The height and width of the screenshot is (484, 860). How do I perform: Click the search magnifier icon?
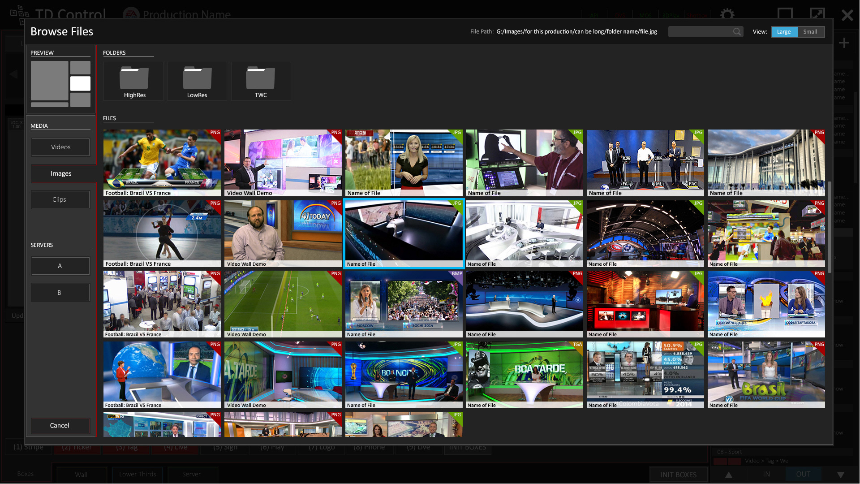(737, 32)
